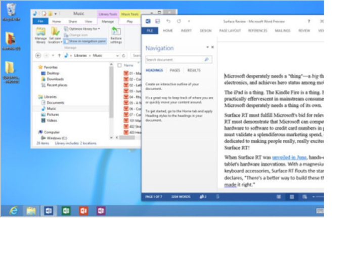Tick the select-all checkbox beside Name
The height and width of the screenshot is (264, 354).
[119, 65]
